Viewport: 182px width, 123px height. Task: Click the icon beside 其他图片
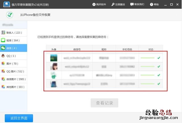point(3,87)
